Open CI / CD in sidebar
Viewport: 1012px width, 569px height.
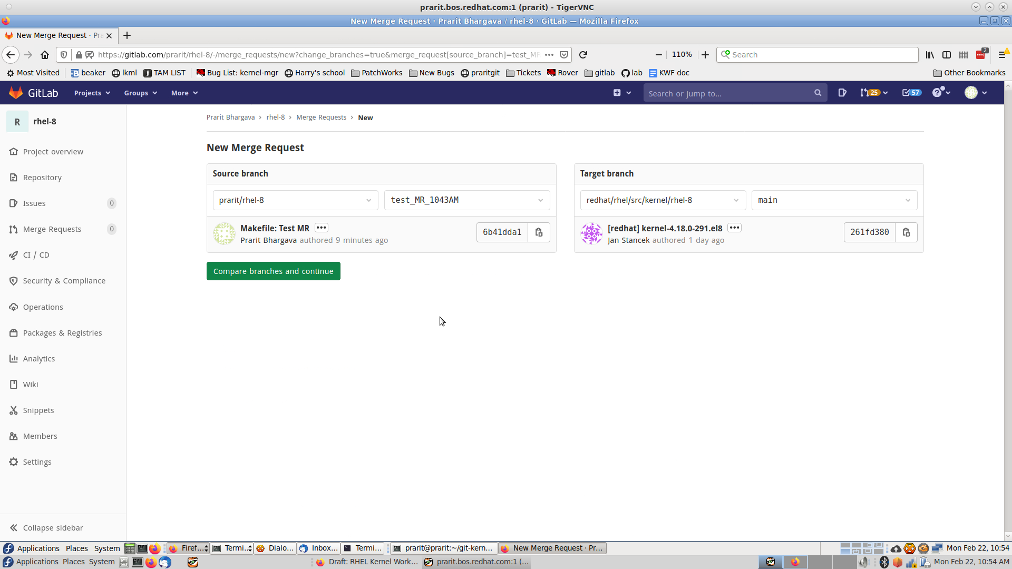pos(36,255)
